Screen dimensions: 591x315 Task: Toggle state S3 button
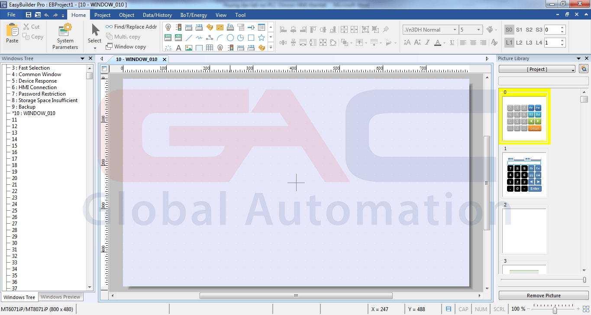539,30
